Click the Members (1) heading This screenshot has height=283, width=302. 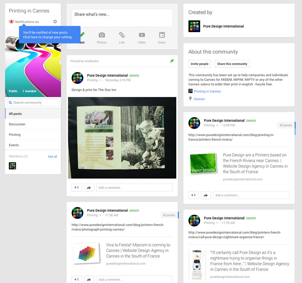click(x=18, y=156)
